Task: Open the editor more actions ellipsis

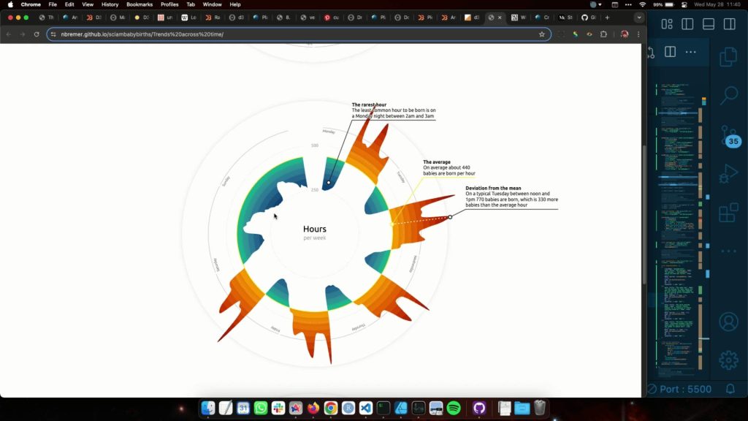Action: coord(691,52)
